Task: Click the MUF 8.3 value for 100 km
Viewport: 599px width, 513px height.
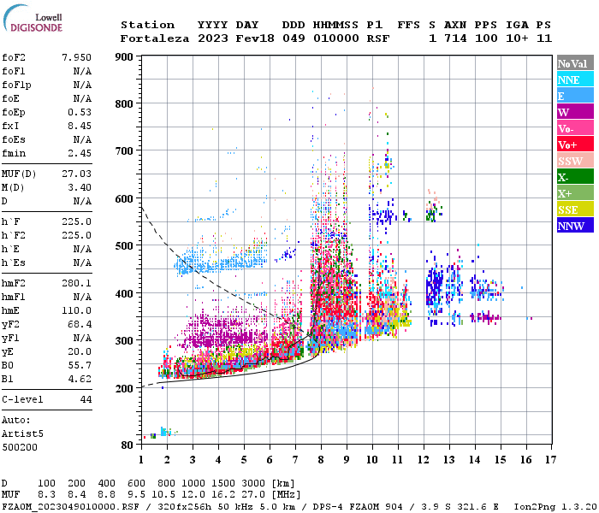Action: 46,495
